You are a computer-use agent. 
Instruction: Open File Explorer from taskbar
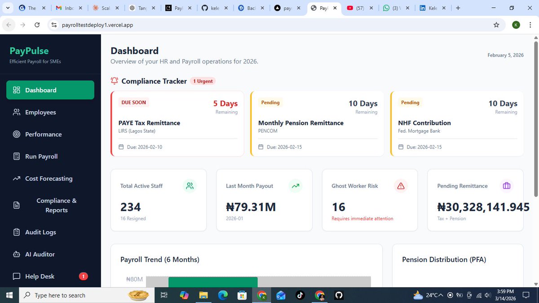coord(203,295)
